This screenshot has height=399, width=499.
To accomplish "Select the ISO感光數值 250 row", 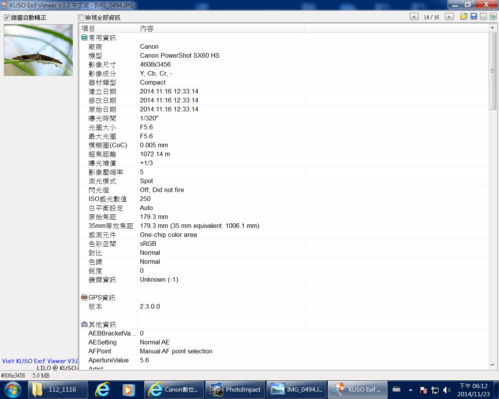I will (284, 199).
